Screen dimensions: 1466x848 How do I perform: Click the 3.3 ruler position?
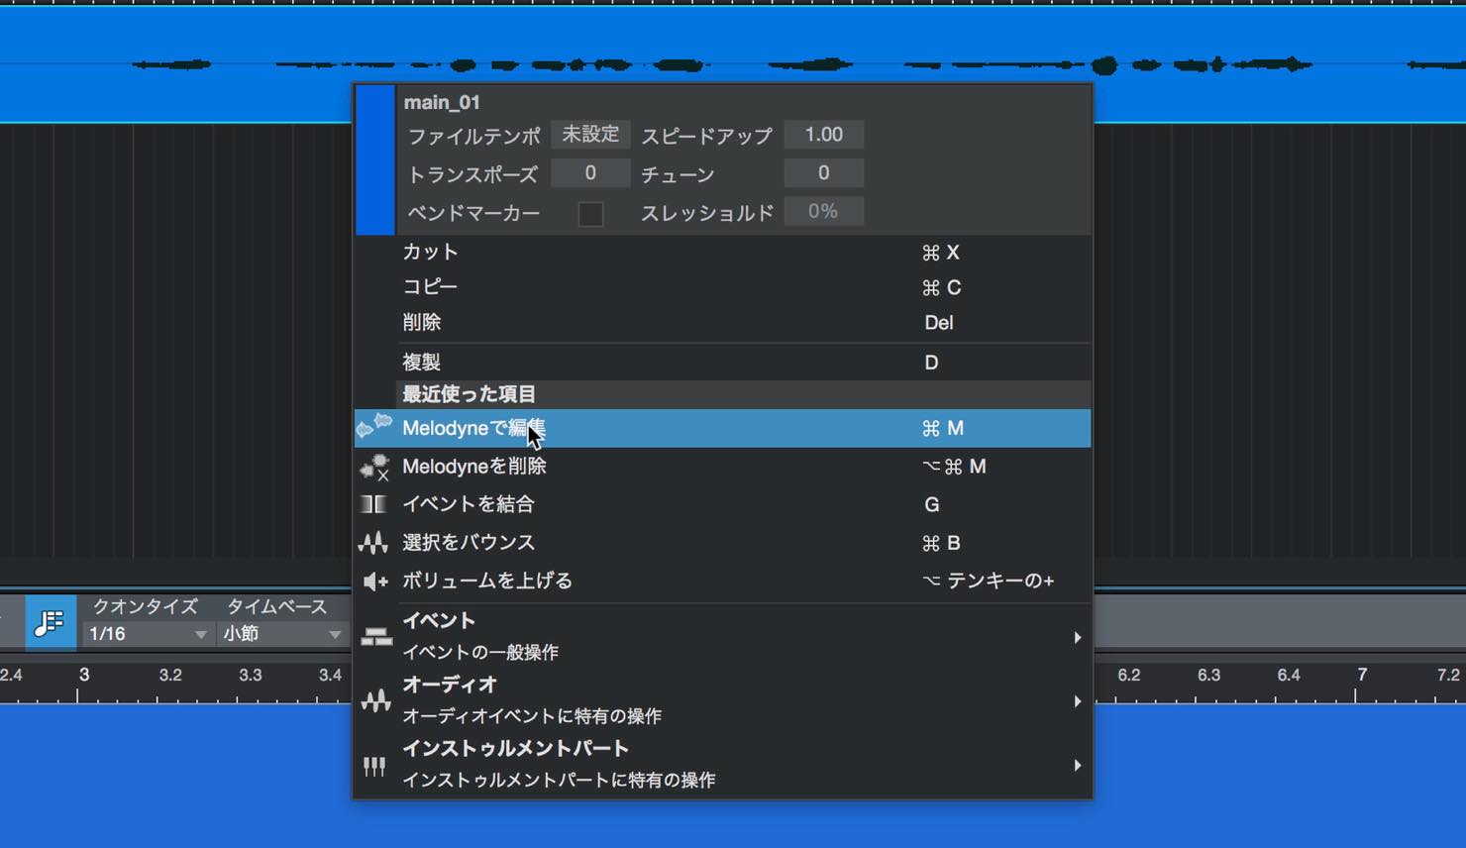click(250, 676)
